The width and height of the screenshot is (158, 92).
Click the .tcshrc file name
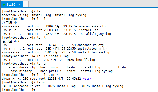pyautogui.click(x=122, y=67)
